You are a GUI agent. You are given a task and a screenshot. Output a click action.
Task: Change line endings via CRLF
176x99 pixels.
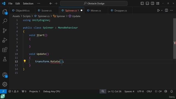point(149,91)
